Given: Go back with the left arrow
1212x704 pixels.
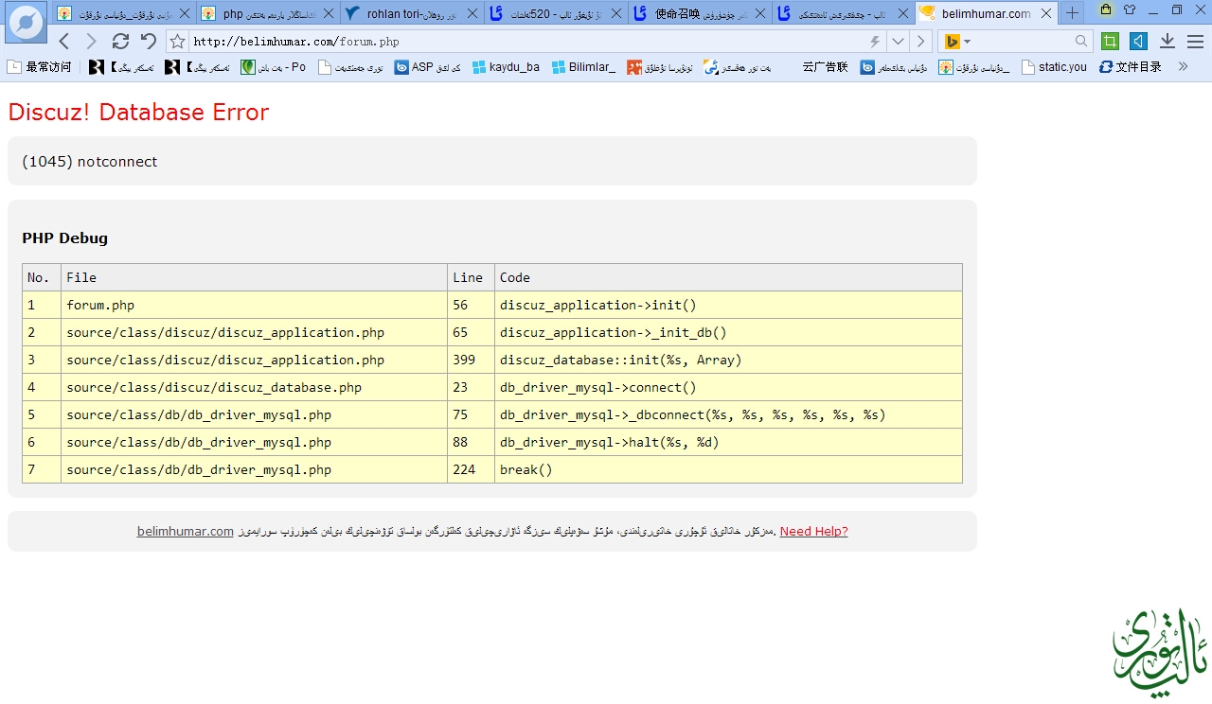Looking at the screenshot, I should click(64, 41).
